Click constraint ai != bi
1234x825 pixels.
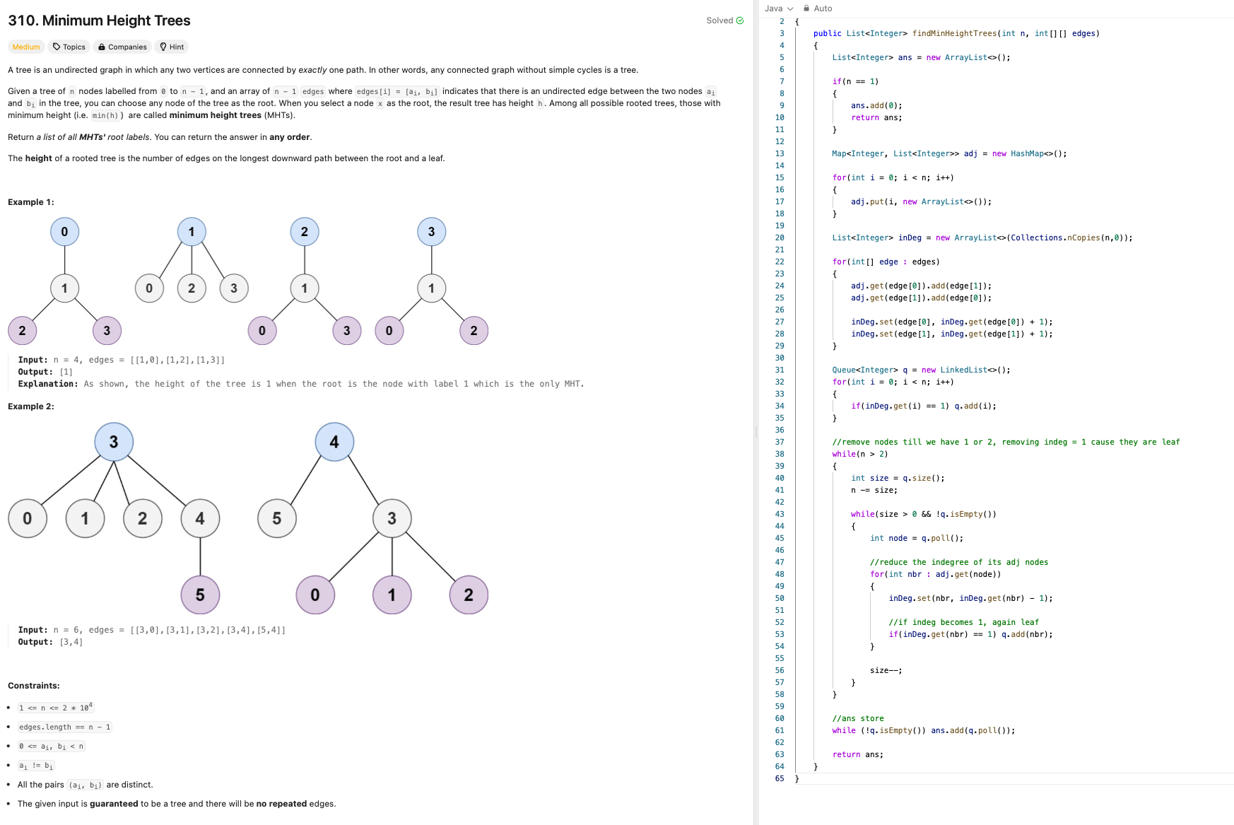pos(35,766)
